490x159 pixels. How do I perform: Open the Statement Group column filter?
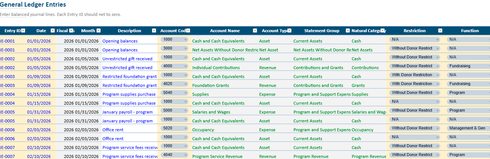click(x=348, y=31)
